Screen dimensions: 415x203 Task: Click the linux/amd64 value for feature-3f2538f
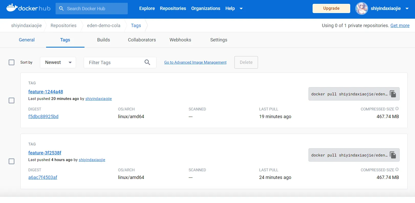[x=131, y=177]
